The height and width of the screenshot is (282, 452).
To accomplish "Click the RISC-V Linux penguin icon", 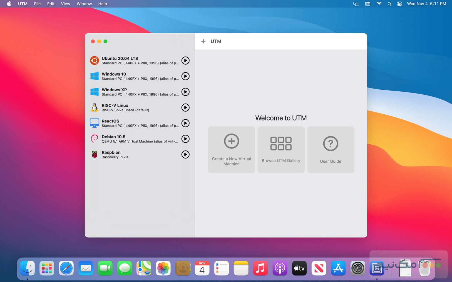I will tap(95, 107).
